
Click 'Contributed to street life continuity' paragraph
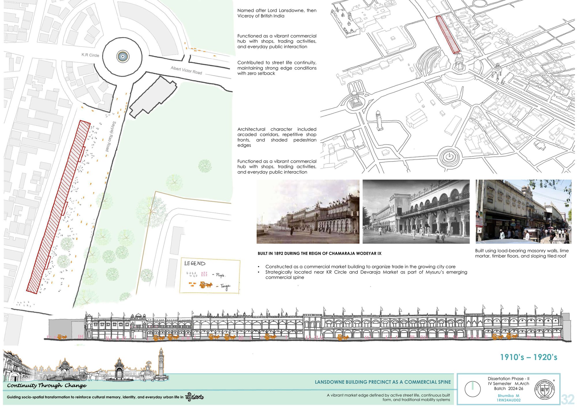point(277,68)
